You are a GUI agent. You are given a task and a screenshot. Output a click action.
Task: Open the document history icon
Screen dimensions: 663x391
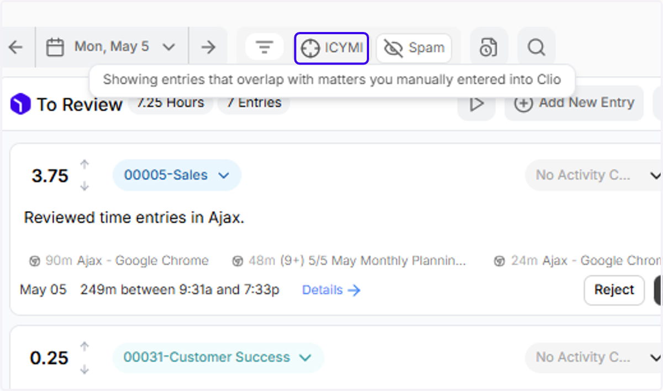489,47
